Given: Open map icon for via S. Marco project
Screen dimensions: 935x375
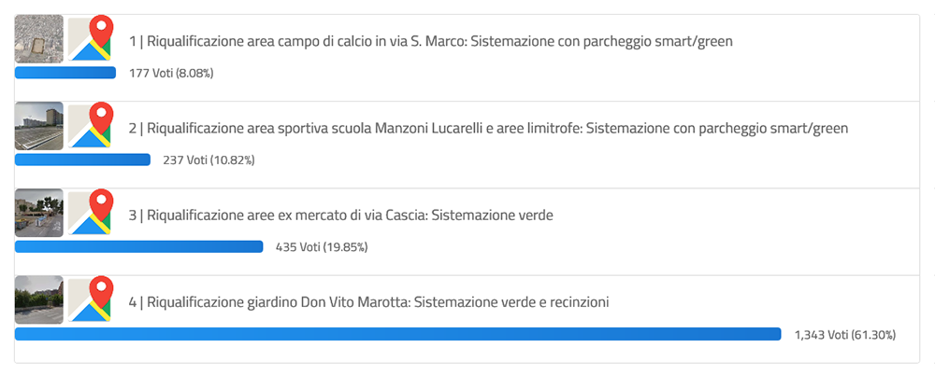Looking at the screenshot, I should click(91, 38).
